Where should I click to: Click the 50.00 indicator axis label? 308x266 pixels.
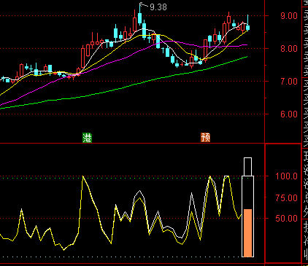click(x=286, y=218)
